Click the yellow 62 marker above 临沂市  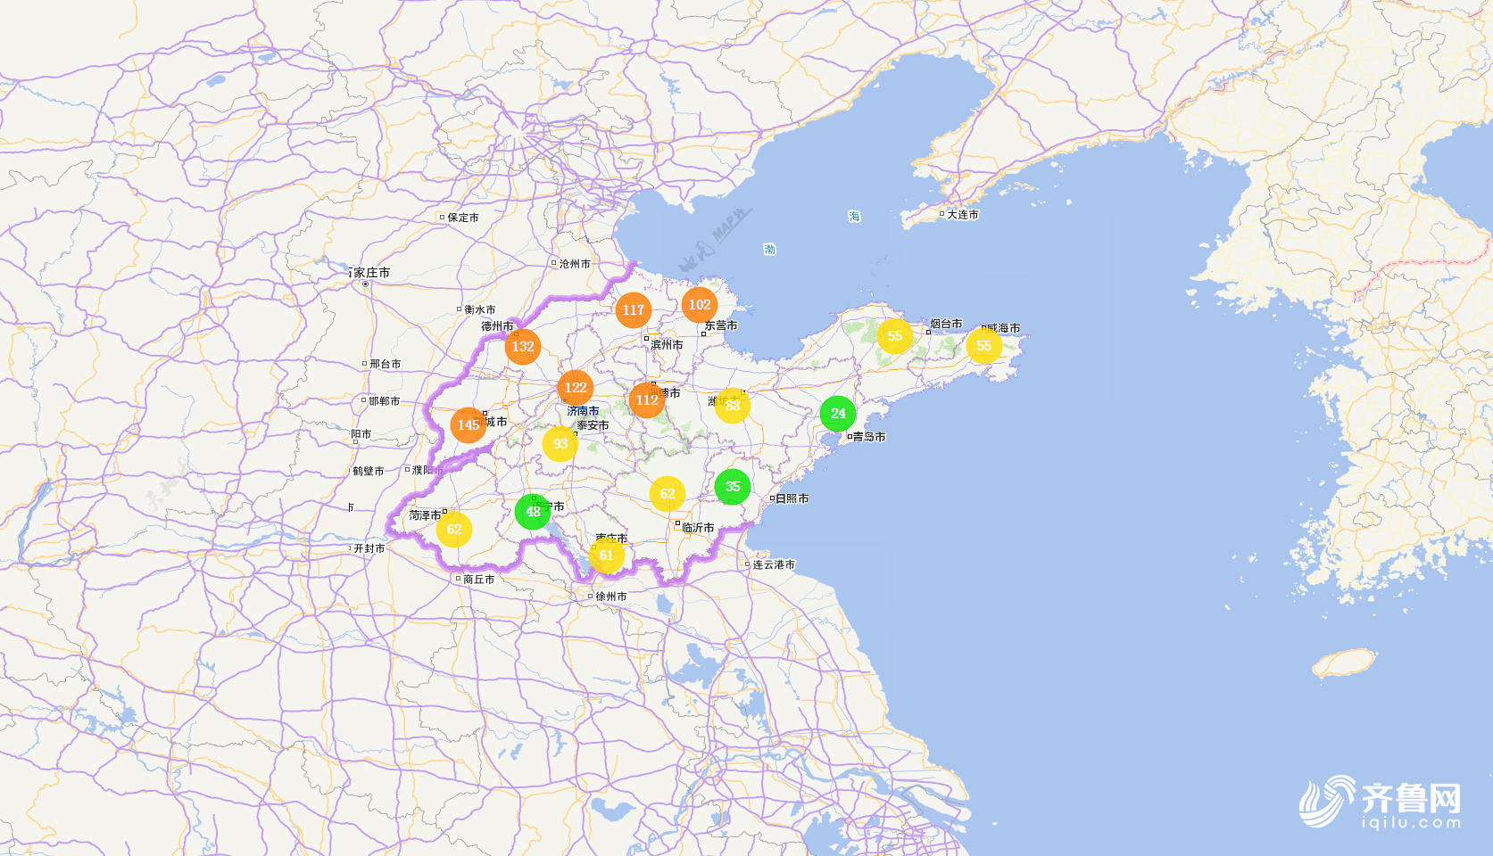pos(668,494)
